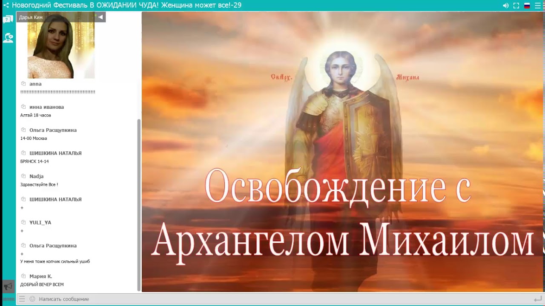Image resolution: width=545 pixels, height=306 pixels.
Task: Select user name anna in chat
Action: click(35, 84)
